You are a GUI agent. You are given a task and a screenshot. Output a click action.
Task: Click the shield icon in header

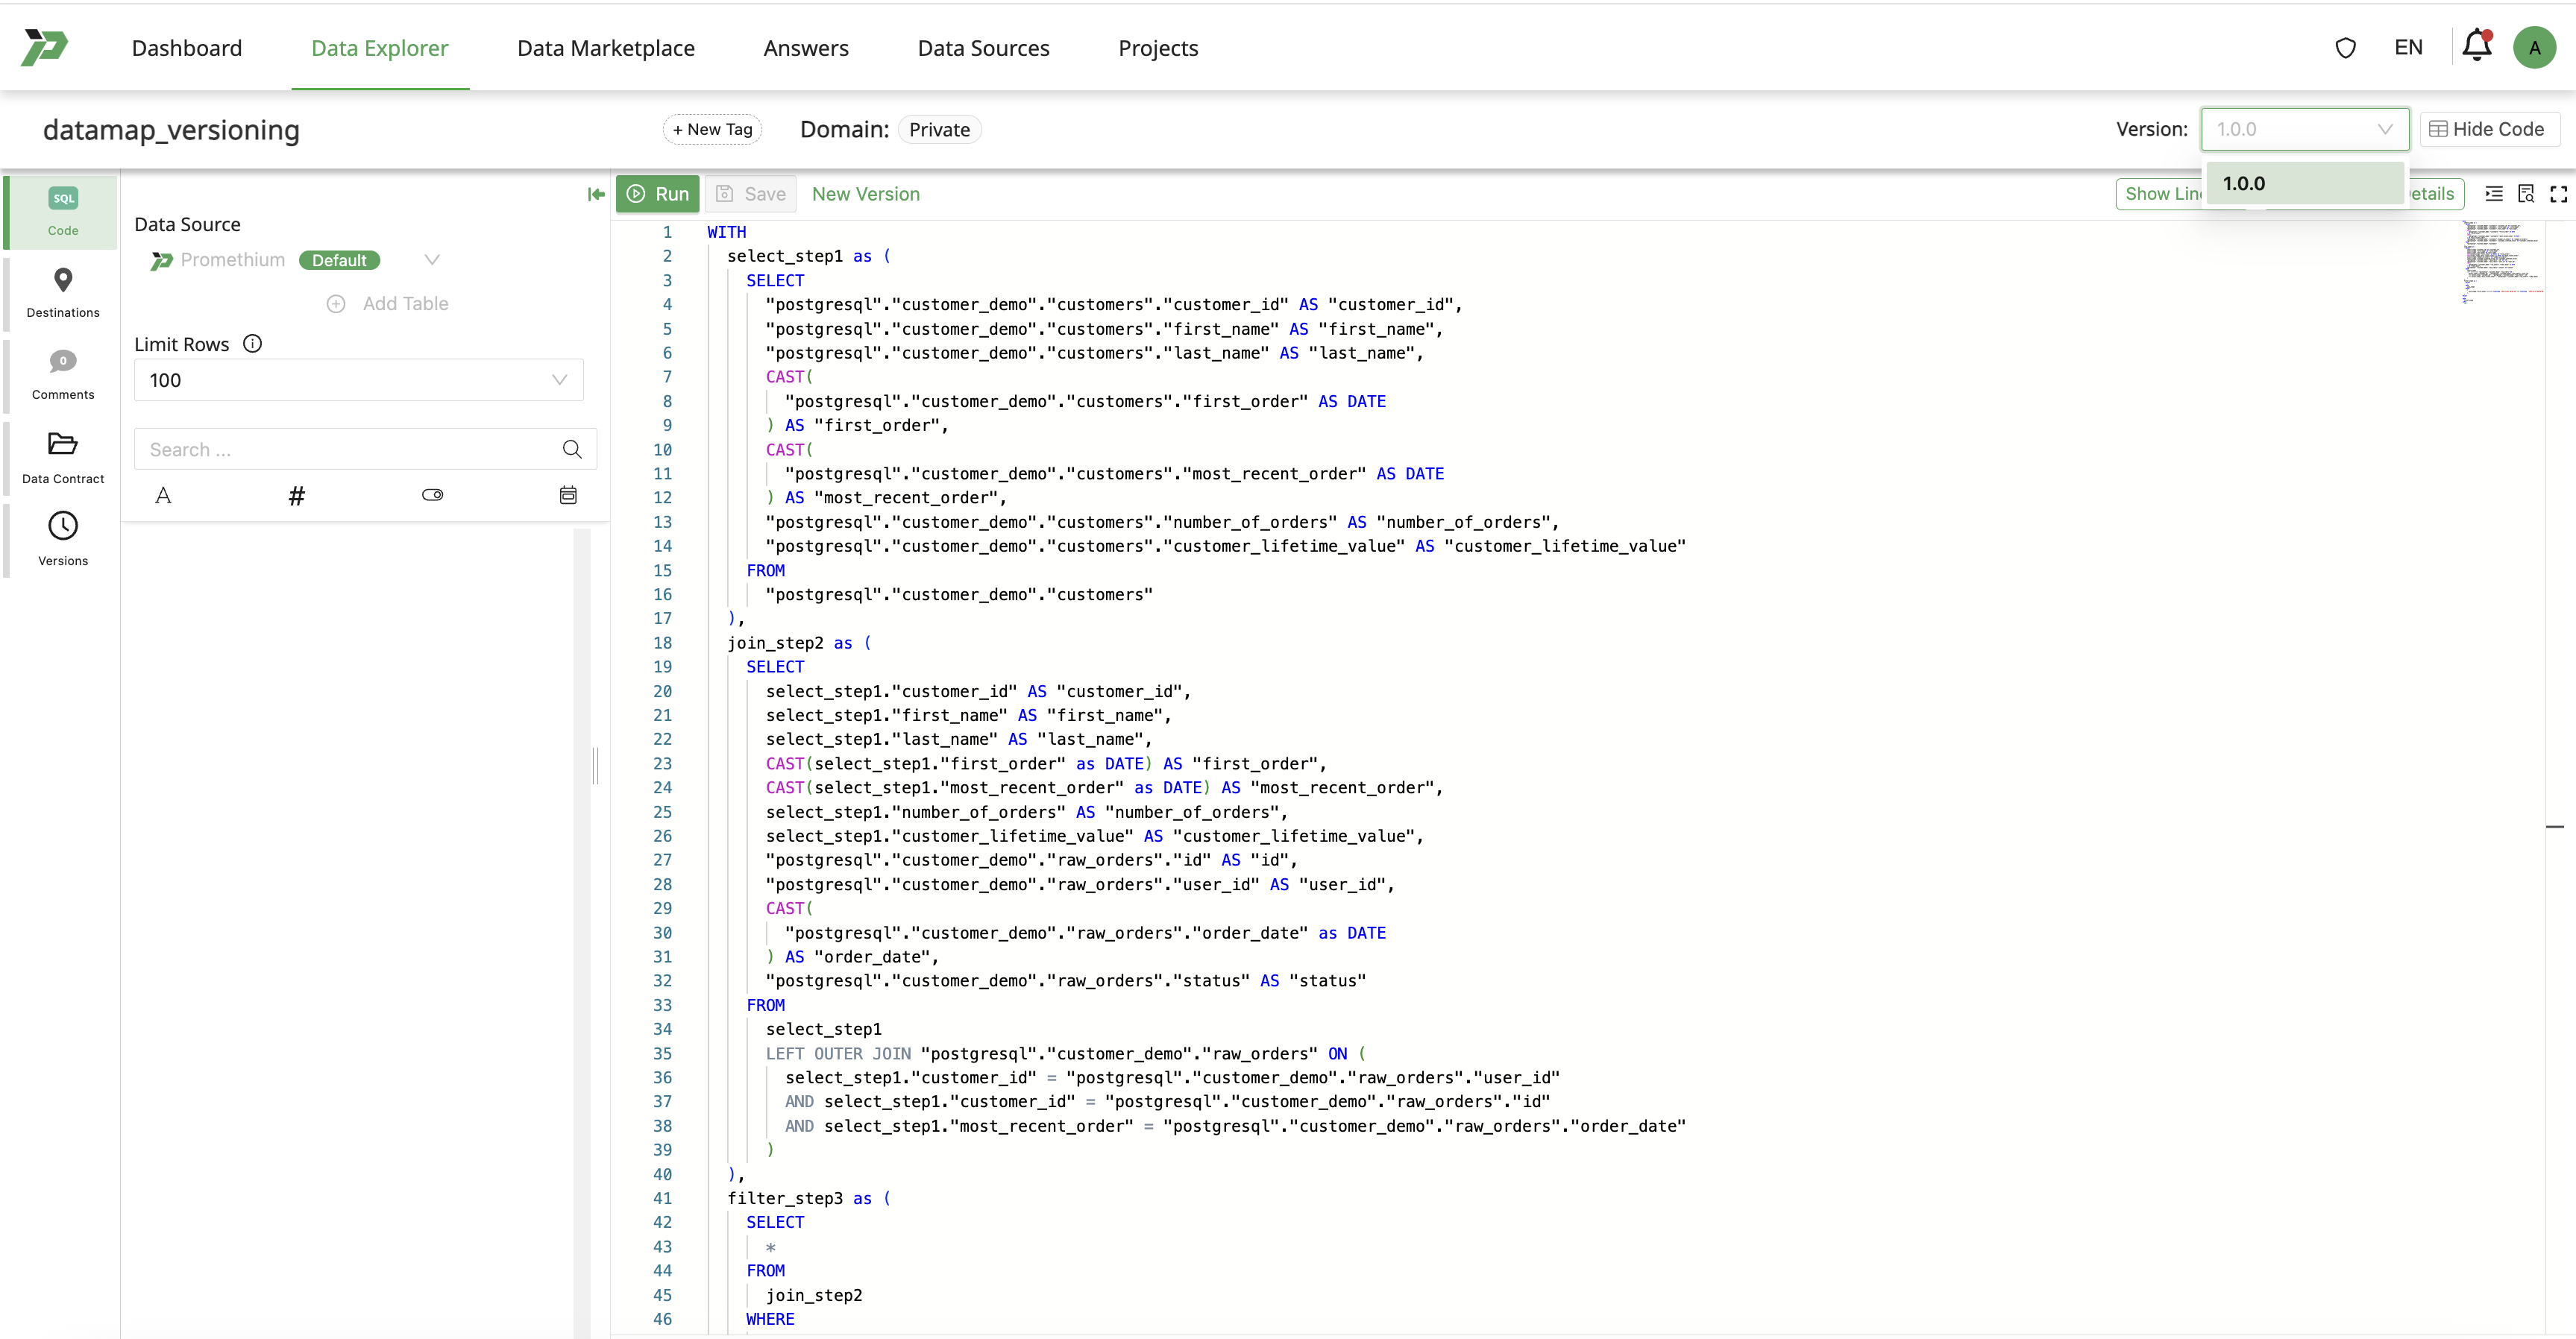2345,48
